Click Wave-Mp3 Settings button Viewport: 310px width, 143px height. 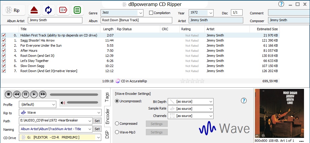click(x=157, y=132)
